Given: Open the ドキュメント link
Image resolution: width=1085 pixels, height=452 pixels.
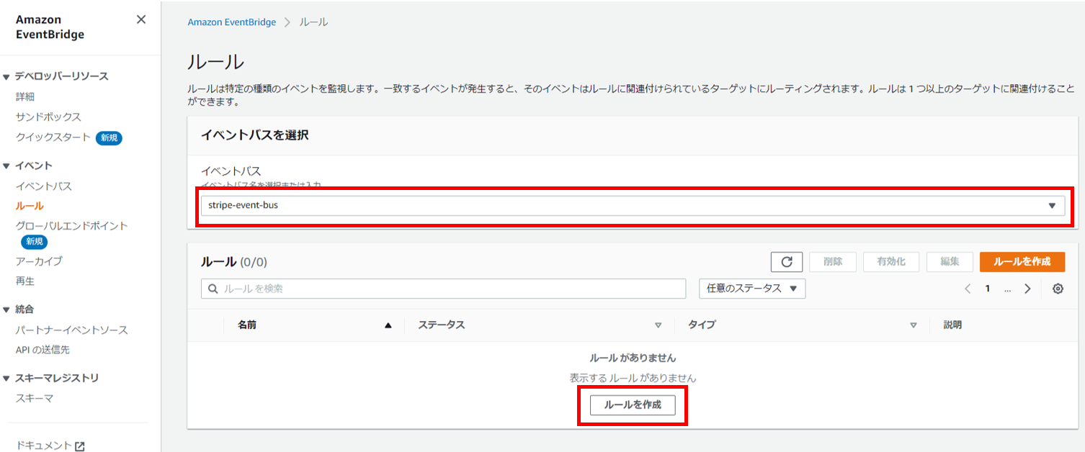Looking at the screenshot, I should (44, 446).
